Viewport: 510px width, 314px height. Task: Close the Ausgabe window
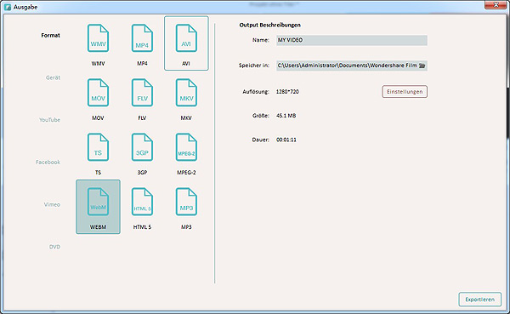(496, 4)
